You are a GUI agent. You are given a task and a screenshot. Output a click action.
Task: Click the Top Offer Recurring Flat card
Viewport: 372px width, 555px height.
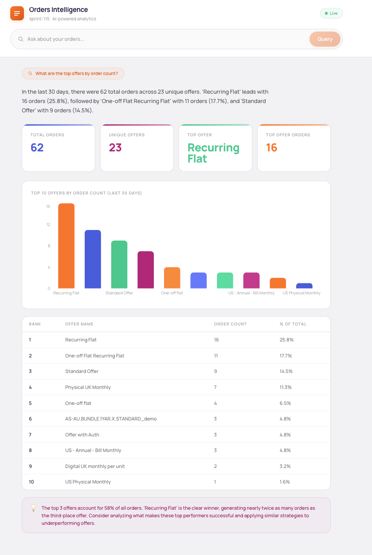pyautogui.click(x=215, y=148)
